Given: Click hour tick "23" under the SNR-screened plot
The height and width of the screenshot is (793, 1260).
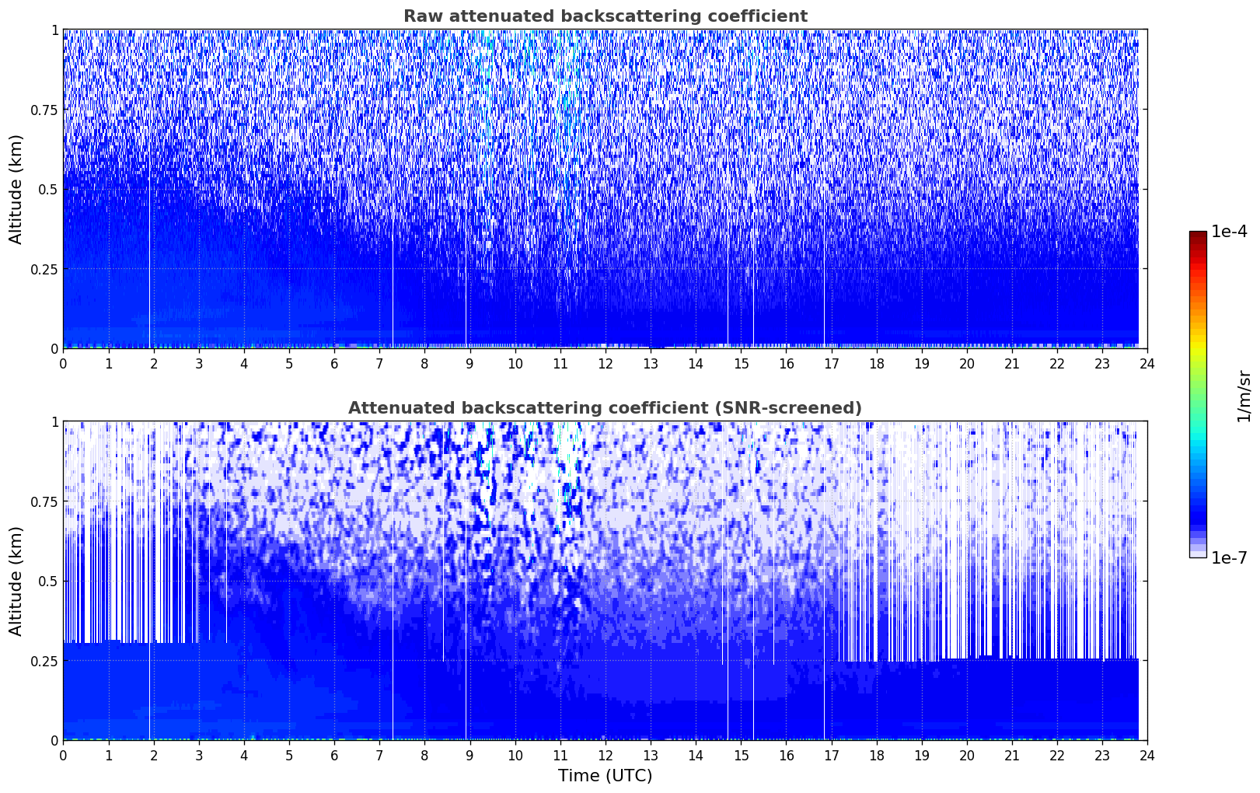Looking at the screenshot, I should 1102,755.
